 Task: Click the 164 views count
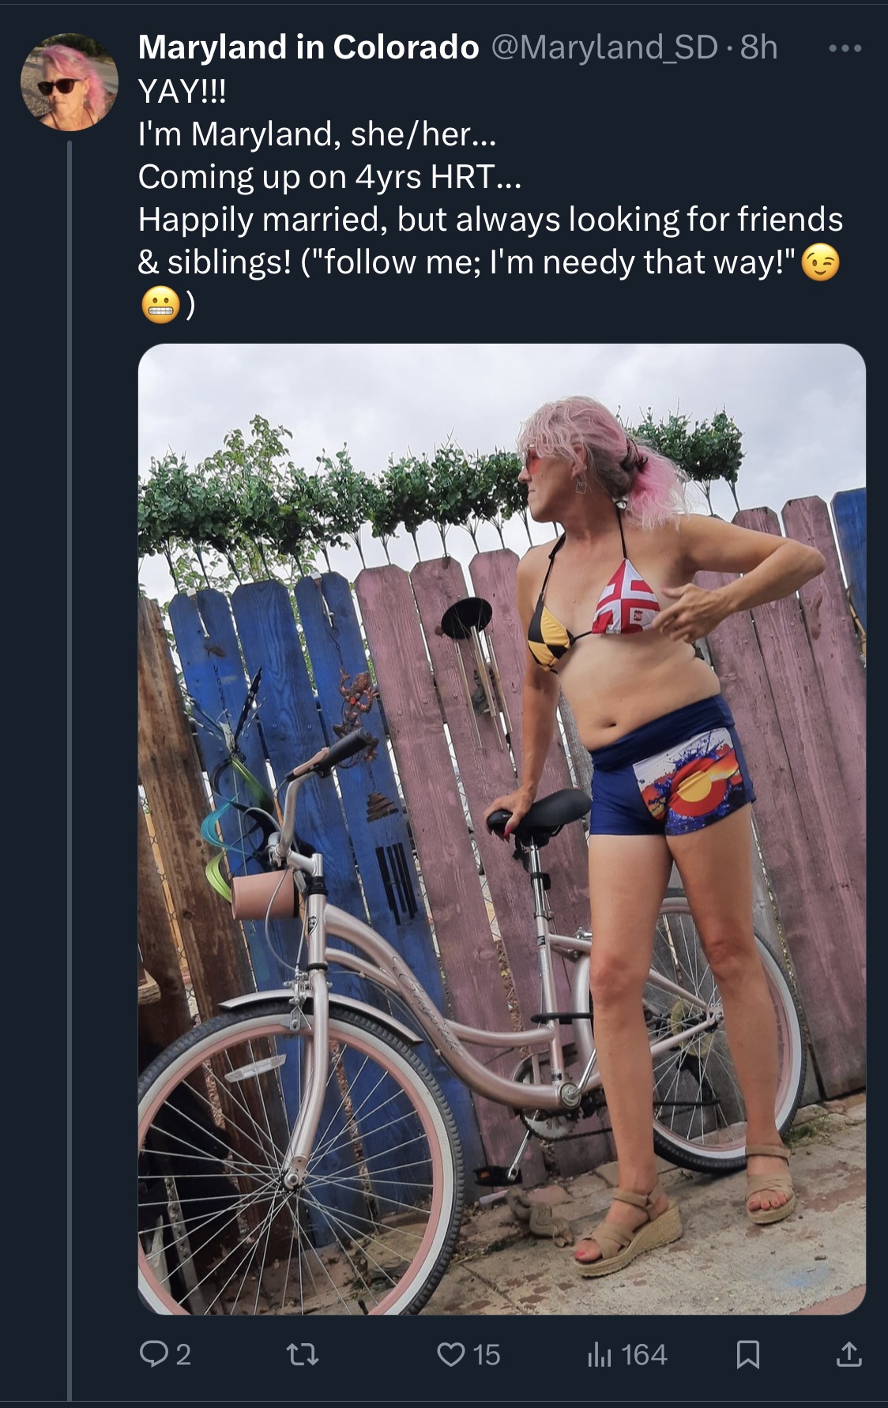click(644, 1355)
